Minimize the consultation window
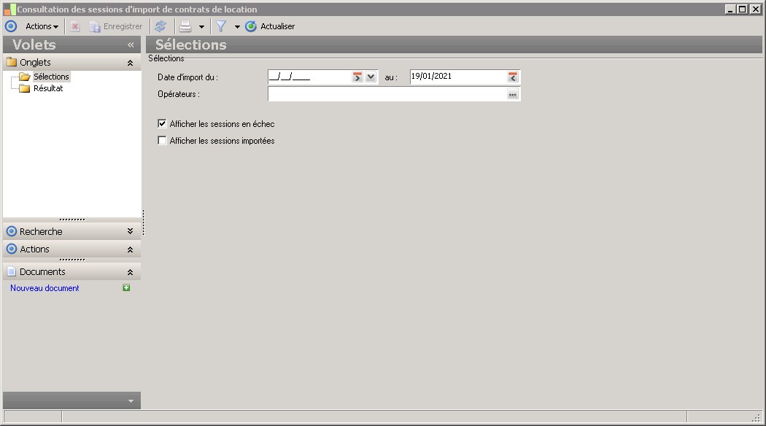 [x=730, y=9]
